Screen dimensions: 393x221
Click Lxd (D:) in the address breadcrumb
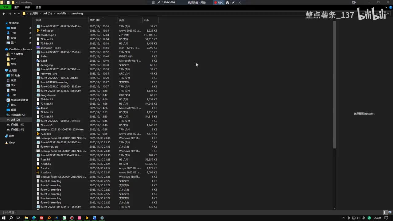pyautogui.click(x=47, y=14)
